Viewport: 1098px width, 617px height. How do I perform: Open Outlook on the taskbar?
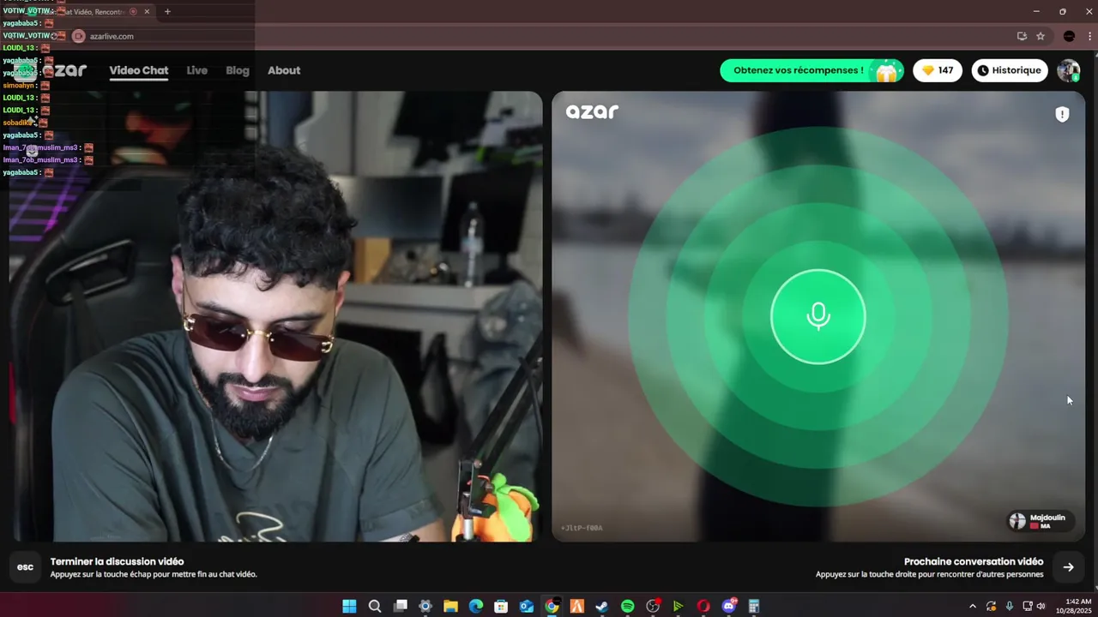(527, 606)
